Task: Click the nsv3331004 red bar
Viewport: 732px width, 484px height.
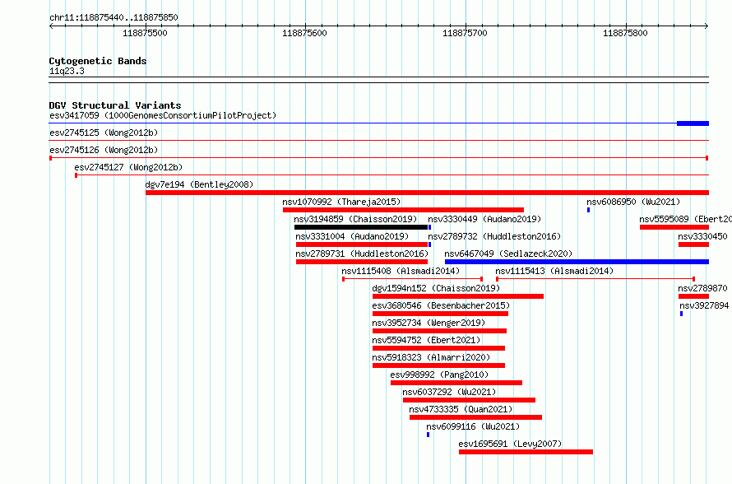Action: tap(362, 244)
